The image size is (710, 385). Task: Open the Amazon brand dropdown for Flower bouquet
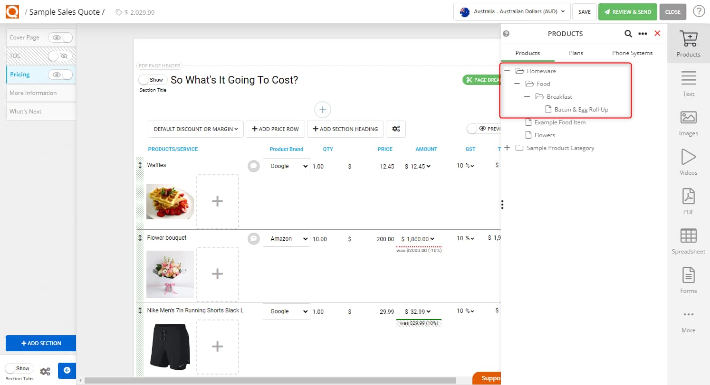(286, 238)
